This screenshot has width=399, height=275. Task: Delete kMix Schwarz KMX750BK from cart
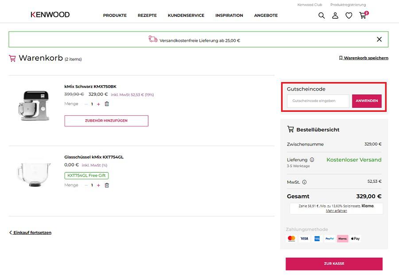[x=107, y=104]
